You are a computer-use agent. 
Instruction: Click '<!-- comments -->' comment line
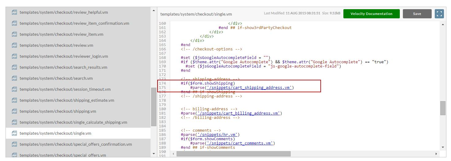201,130
